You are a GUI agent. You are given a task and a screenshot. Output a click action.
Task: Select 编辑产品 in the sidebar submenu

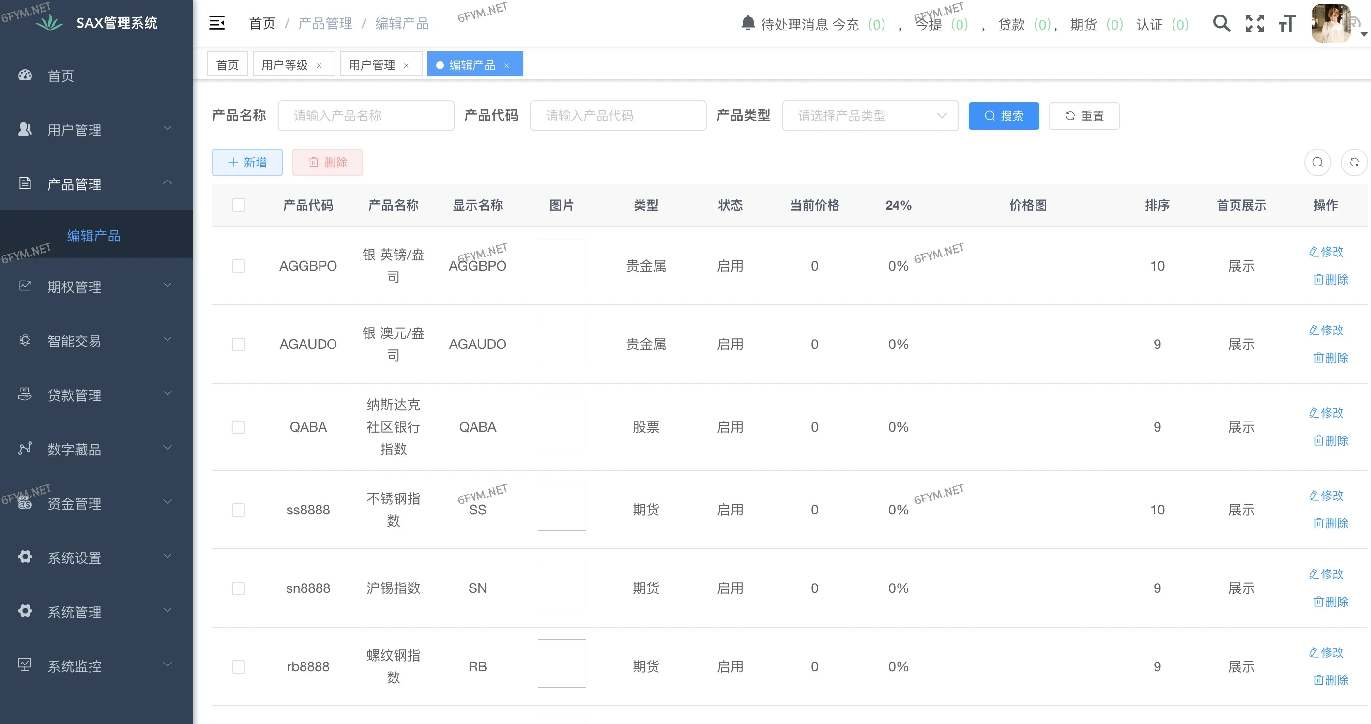coord(93,236)
